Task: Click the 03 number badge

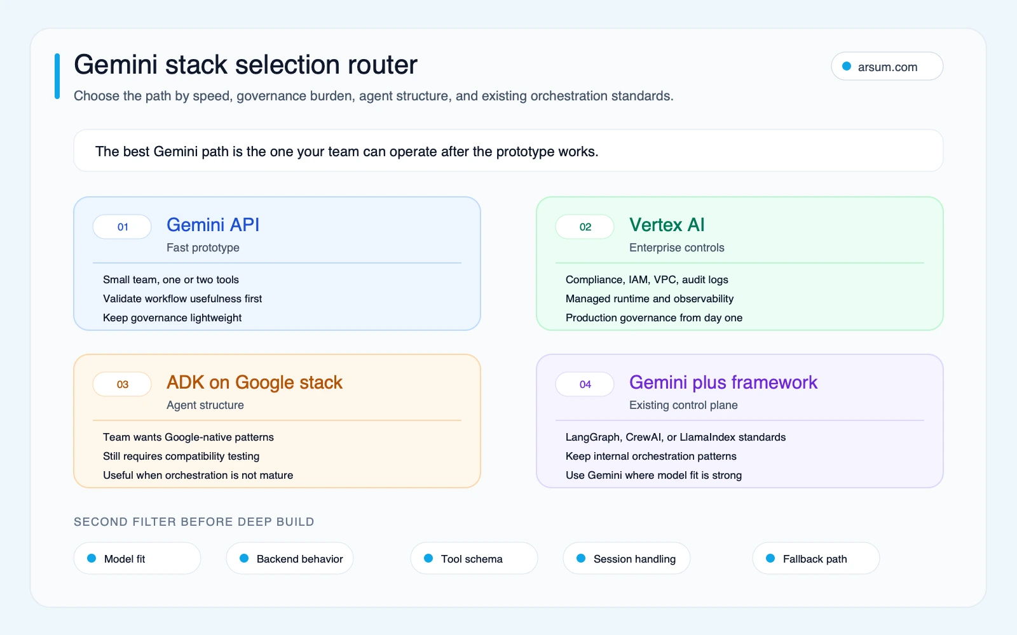Action: [x=122, y=384]
